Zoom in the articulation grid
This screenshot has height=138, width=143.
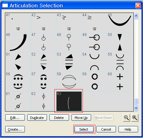click(135, 118)
